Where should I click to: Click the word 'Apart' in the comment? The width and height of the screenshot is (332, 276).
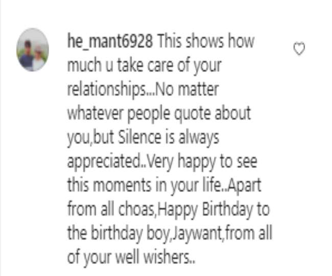click(245, 186)
